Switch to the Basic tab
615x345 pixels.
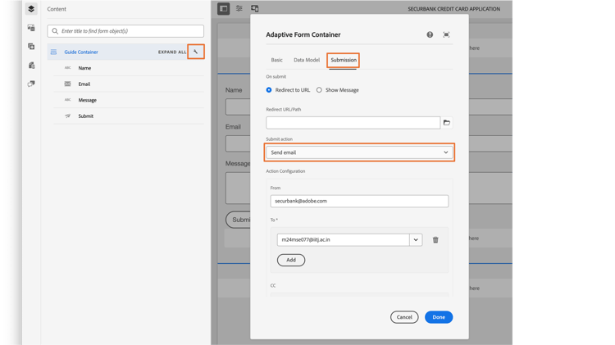coord(277,60)
